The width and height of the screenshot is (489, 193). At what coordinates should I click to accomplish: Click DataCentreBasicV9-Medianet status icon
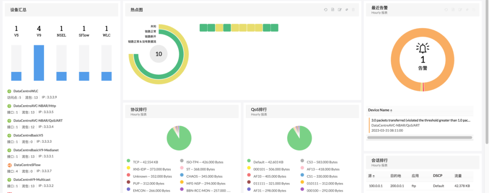click(10, 150)
